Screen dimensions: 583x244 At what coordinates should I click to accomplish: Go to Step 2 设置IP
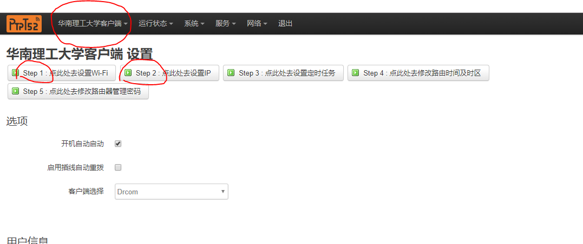169,73
